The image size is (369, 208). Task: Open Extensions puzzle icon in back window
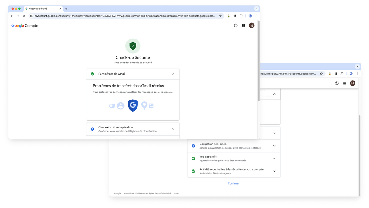pyautogui.click(x=342, y=74)
